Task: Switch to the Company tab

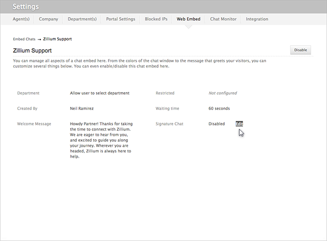Action: point(49,19)
